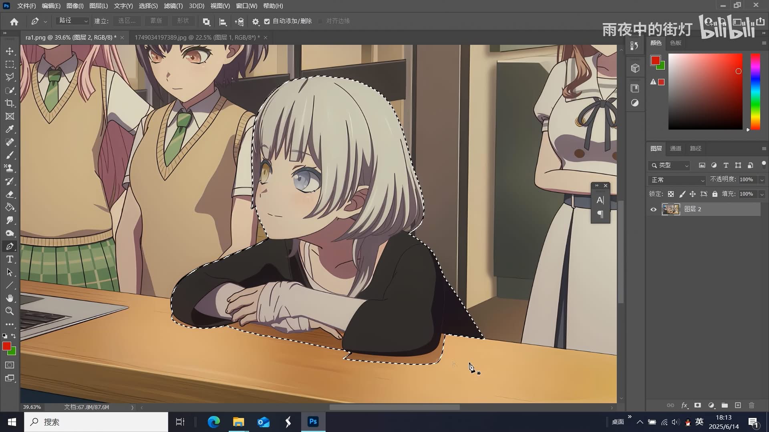
Task: Select the Eyedropper tool
Action: pyautogui.click(x=10, y=129)
